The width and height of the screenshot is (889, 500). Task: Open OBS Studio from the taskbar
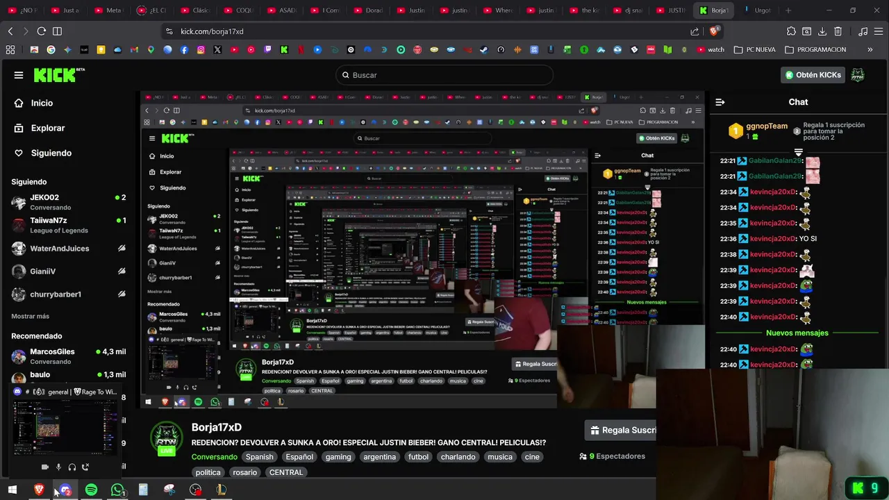coord(196,490)
